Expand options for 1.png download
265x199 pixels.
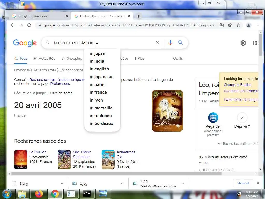coord(62,183)
